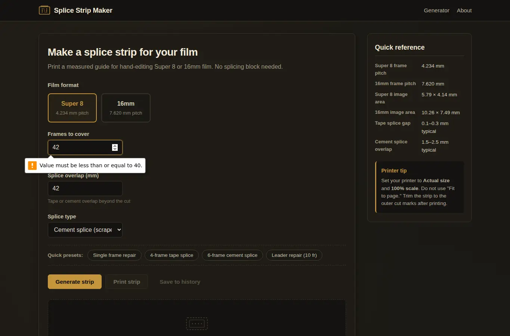Click the Print strip button

coord(127,282)
